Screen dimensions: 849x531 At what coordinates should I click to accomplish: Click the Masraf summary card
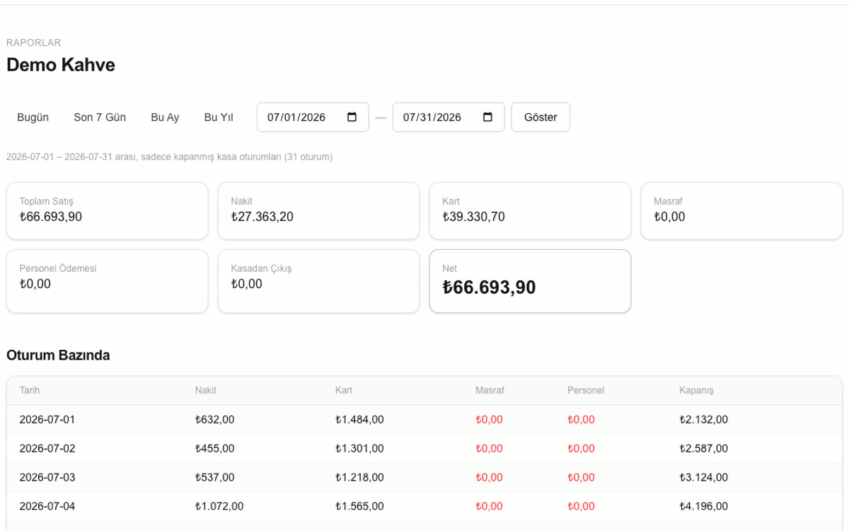(741, 211)
